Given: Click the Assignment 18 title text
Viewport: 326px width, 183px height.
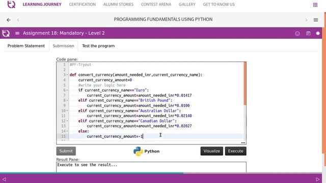Looking at the screenshot, I should [64, 33].
